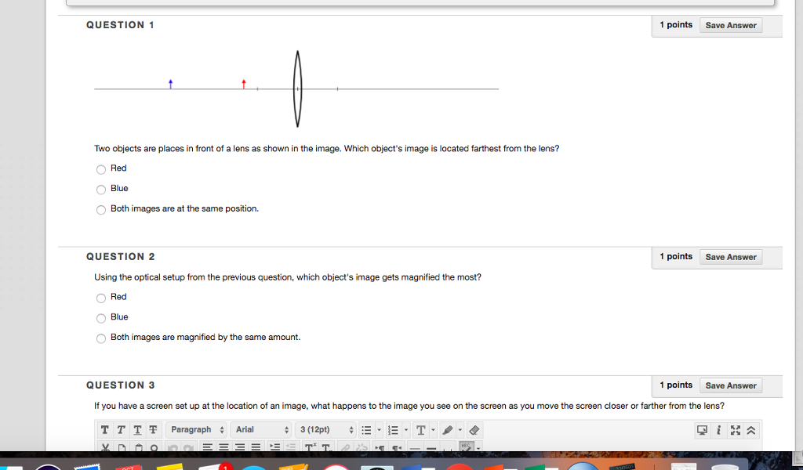This screenshot has height=470, width=803.
Task: Open the editor help info icon
Action: point(719,429)
